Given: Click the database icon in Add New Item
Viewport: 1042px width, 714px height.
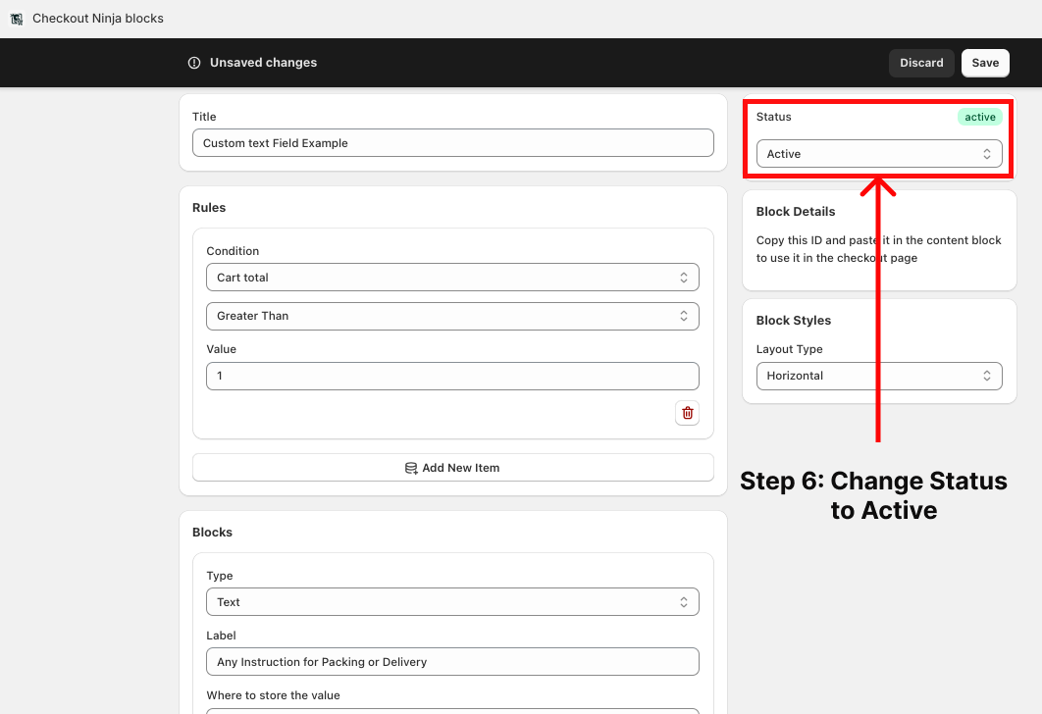Looking at the screenshot, I should (411, 468).
